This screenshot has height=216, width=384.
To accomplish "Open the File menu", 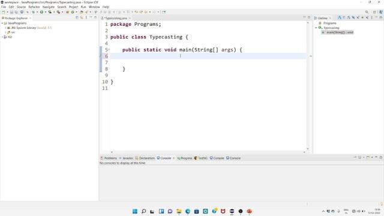I will coord(4,7).
